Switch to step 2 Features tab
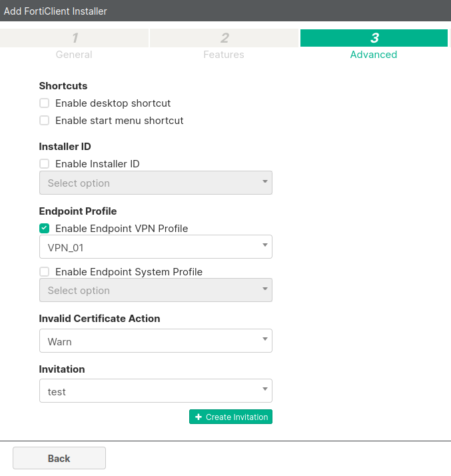 (225, 45)
